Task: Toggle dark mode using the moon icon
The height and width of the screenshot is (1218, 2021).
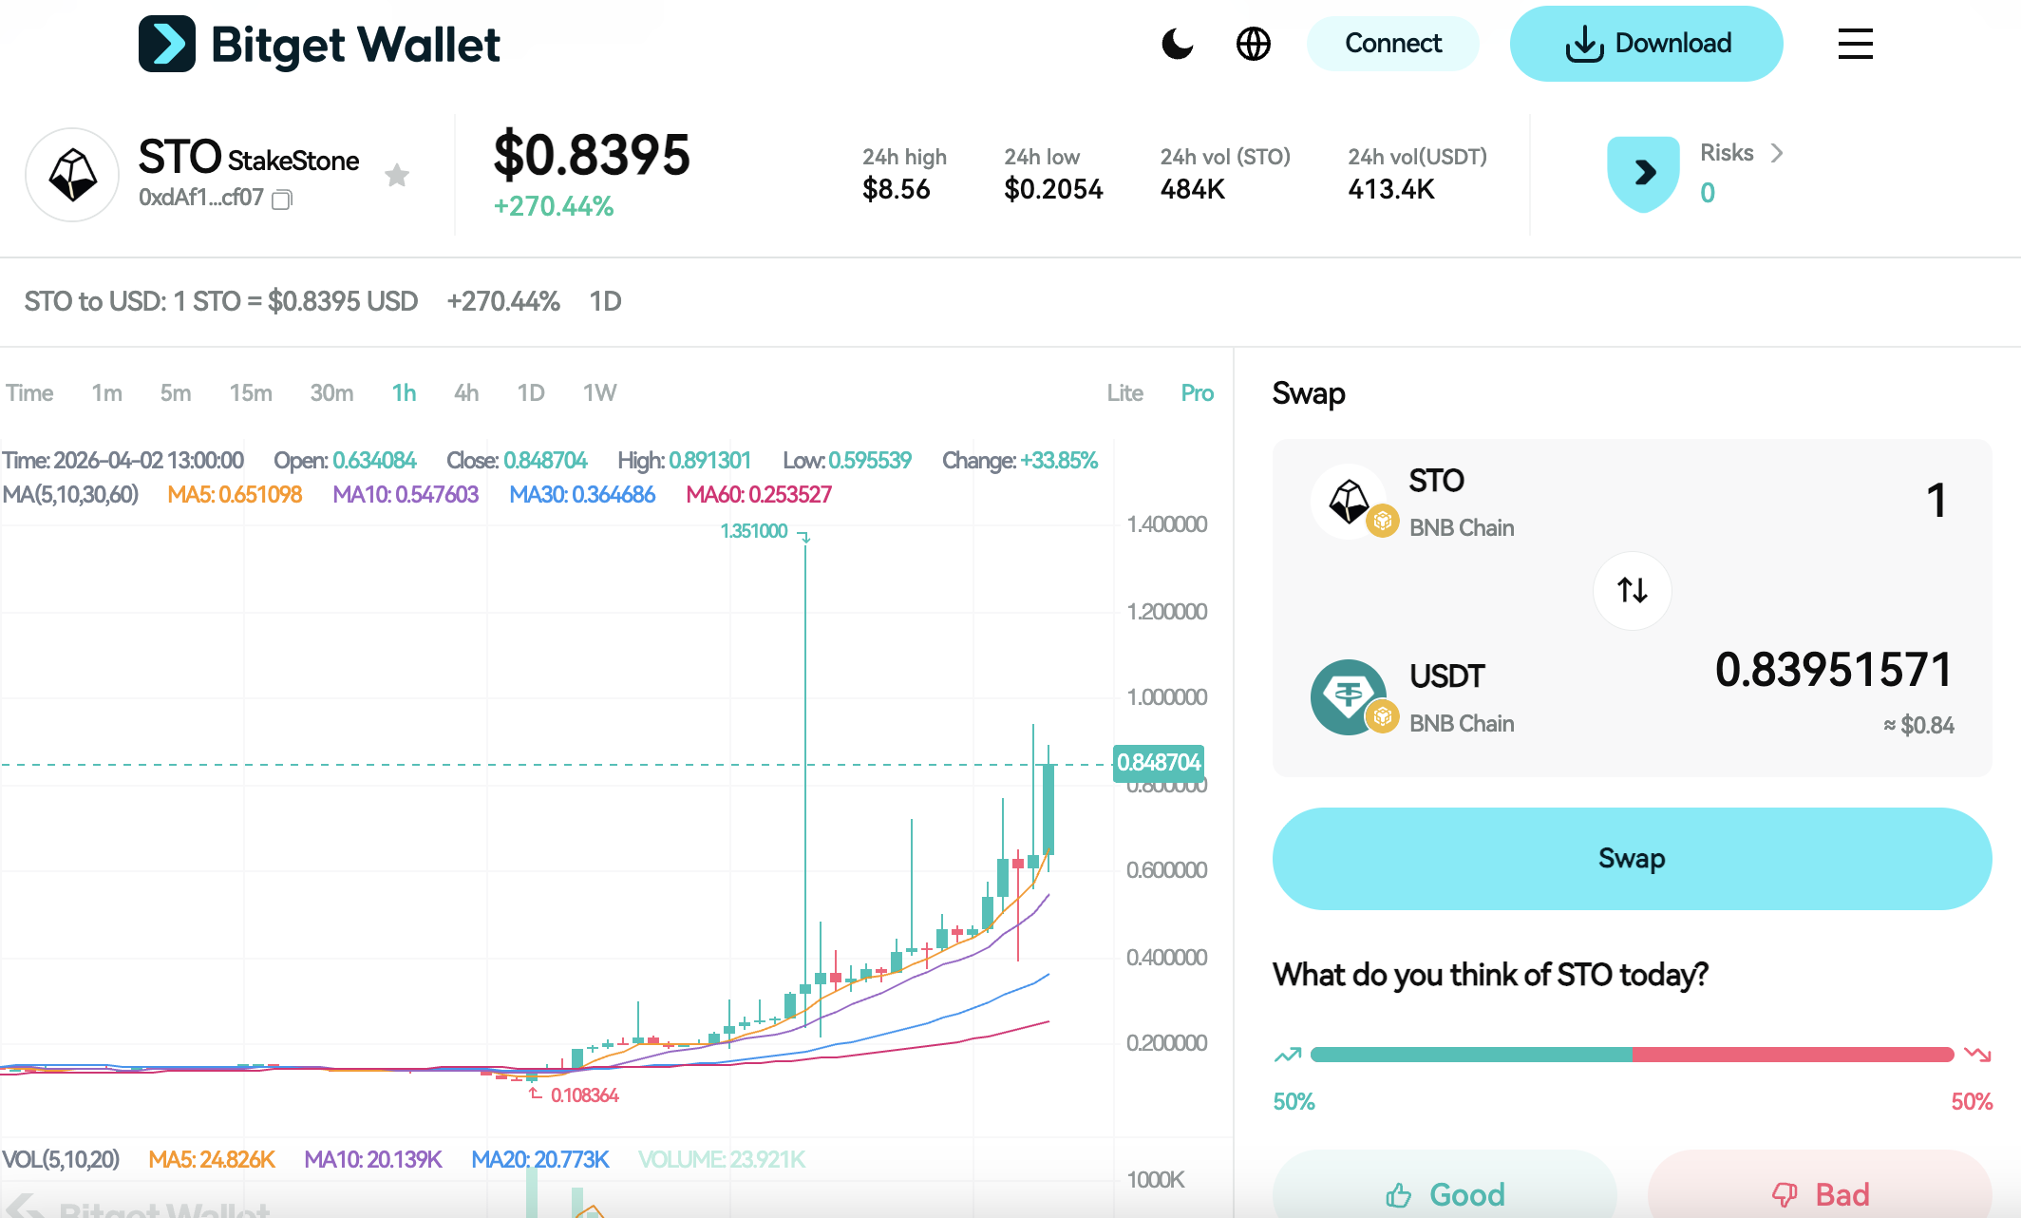Action: pos(1178,43)
